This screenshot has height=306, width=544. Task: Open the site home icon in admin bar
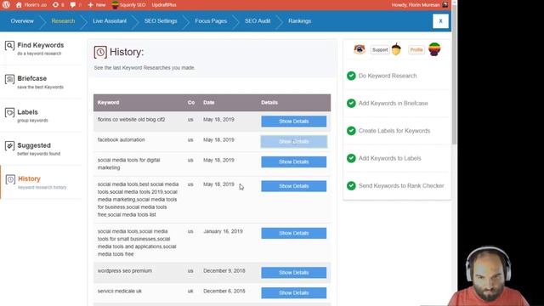[x=19, y=5]
